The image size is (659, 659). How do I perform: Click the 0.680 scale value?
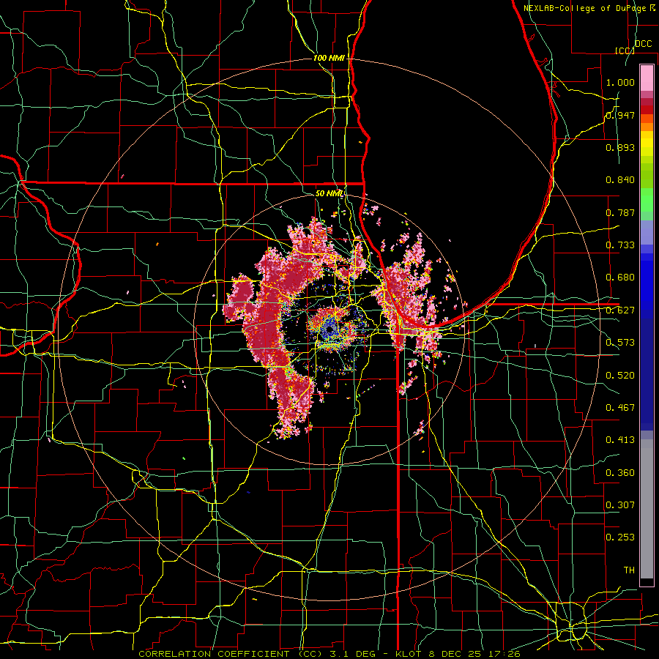tap(620, 278)
